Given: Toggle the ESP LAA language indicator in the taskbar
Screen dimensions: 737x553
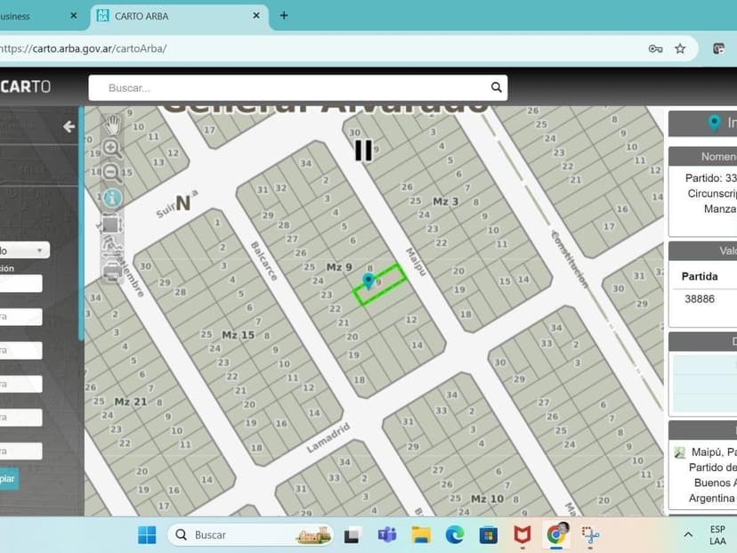Looking at the screenshot, I should (x=717, y=534).
